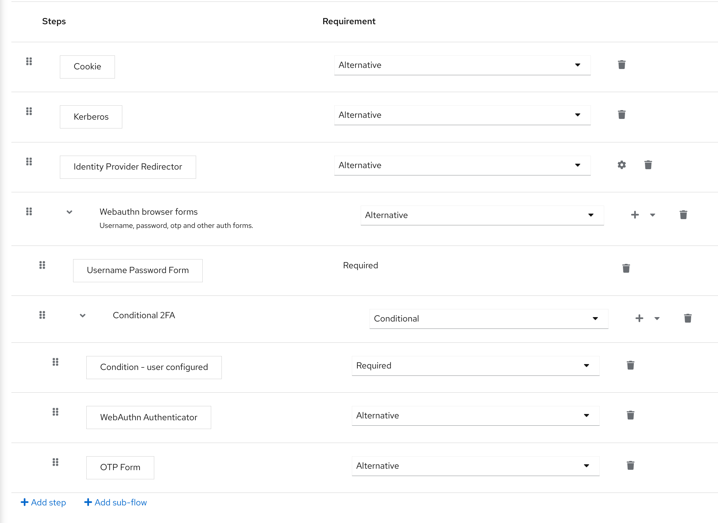The image size is (718, 523).
Task: Grab the OTP Form drag handle
Action: coord(55,462)
